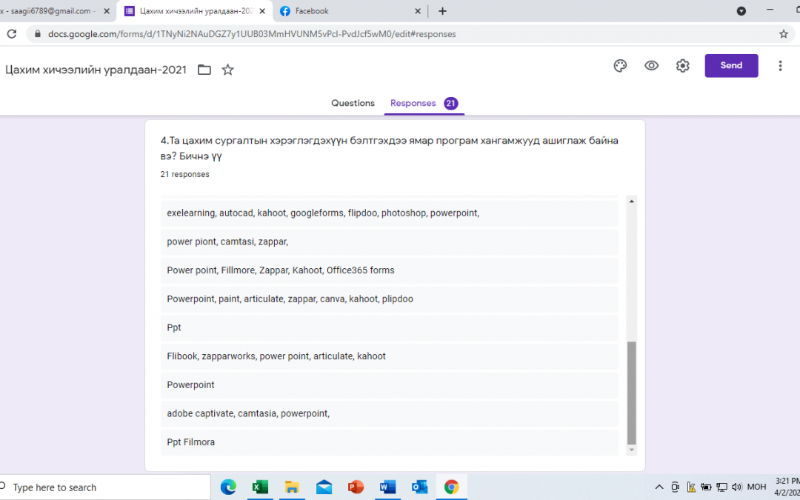The image size is (800, 500).
Task: Open Microsoft Edge from taskbar
Action: pos(228,487)
